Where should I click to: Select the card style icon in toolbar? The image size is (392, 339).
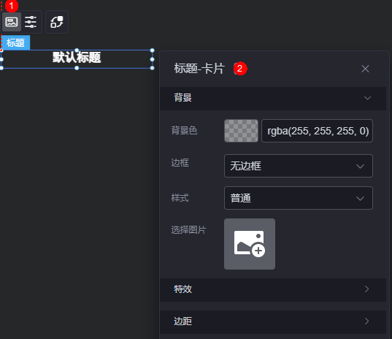click(x=12, y=22)
